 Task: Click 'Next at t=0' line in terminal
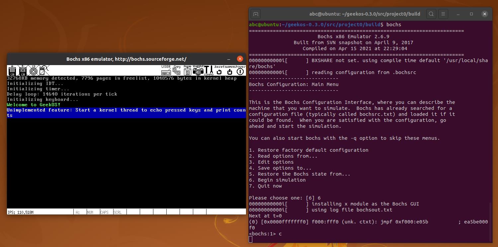click(265, 216)
